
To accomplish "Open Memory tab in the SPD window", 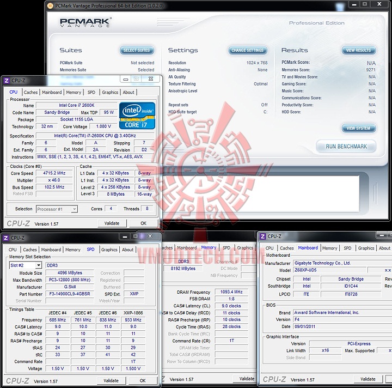I will [73, 250].
